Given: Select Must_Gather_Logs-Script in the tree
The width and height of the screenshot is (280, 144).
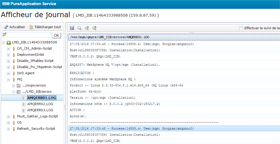Looking at the screenshot, I should click(x=37, y=116).
